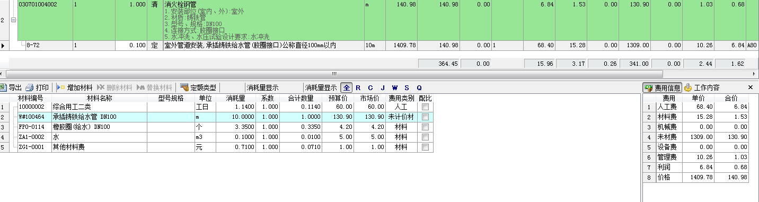Click the 室外管道安装 quota name cell
Viewport: 759px width, 202px height.
(263, 46)
